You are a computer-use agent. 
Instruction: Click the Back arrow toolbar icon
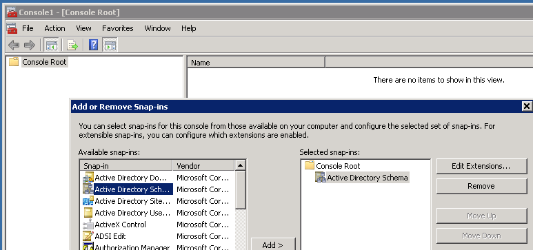point(14,45)
